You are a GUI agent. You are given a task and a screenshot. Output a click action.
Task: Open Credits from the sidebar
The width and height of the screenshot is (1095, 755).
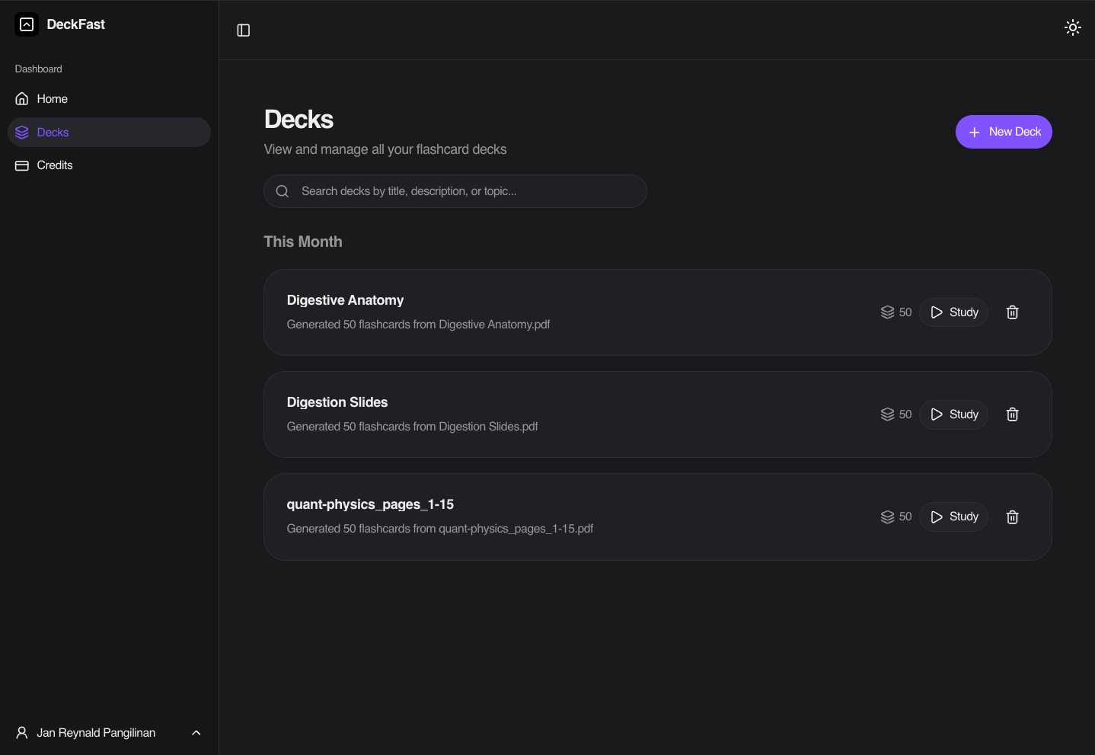54,165
